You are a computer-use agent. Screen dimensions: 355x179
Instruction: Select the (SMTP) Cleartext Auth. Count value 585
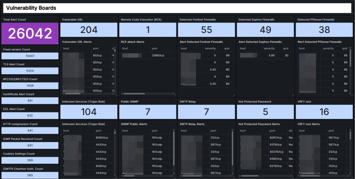(30, 175)
